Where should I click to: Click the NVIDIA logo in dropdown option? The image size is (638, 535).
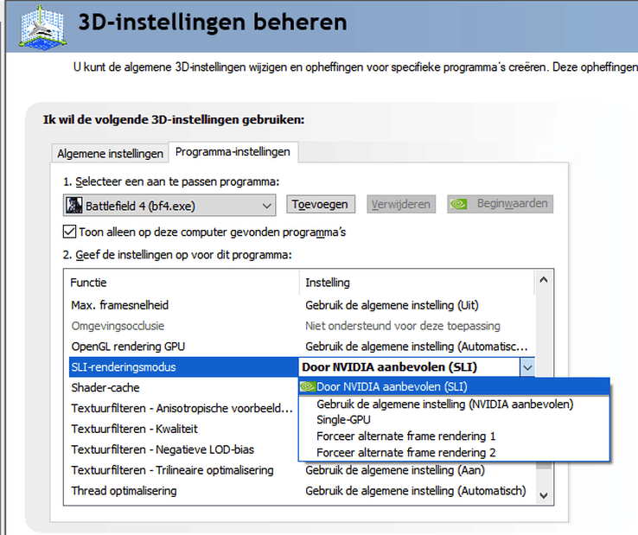pos(307,386)
